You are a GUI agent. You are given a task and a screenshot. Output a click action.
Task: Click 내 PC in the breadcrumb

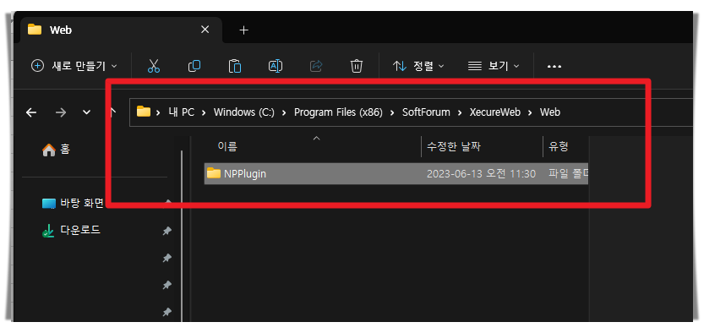pos(182,112)
